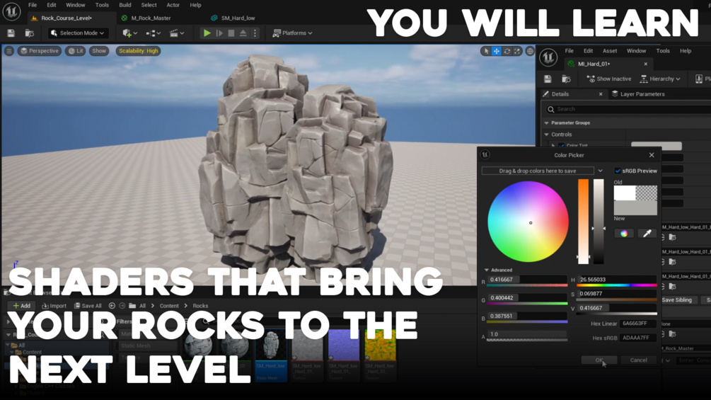Toggle color wheel/spectrum mode button
711x400 pixels.
coord(624,234)
